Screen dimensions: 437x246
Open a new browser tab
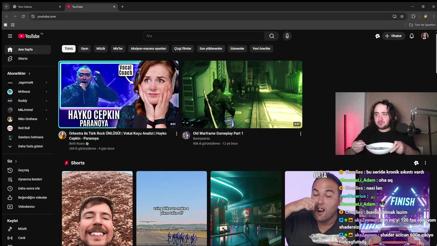point(122,7)
